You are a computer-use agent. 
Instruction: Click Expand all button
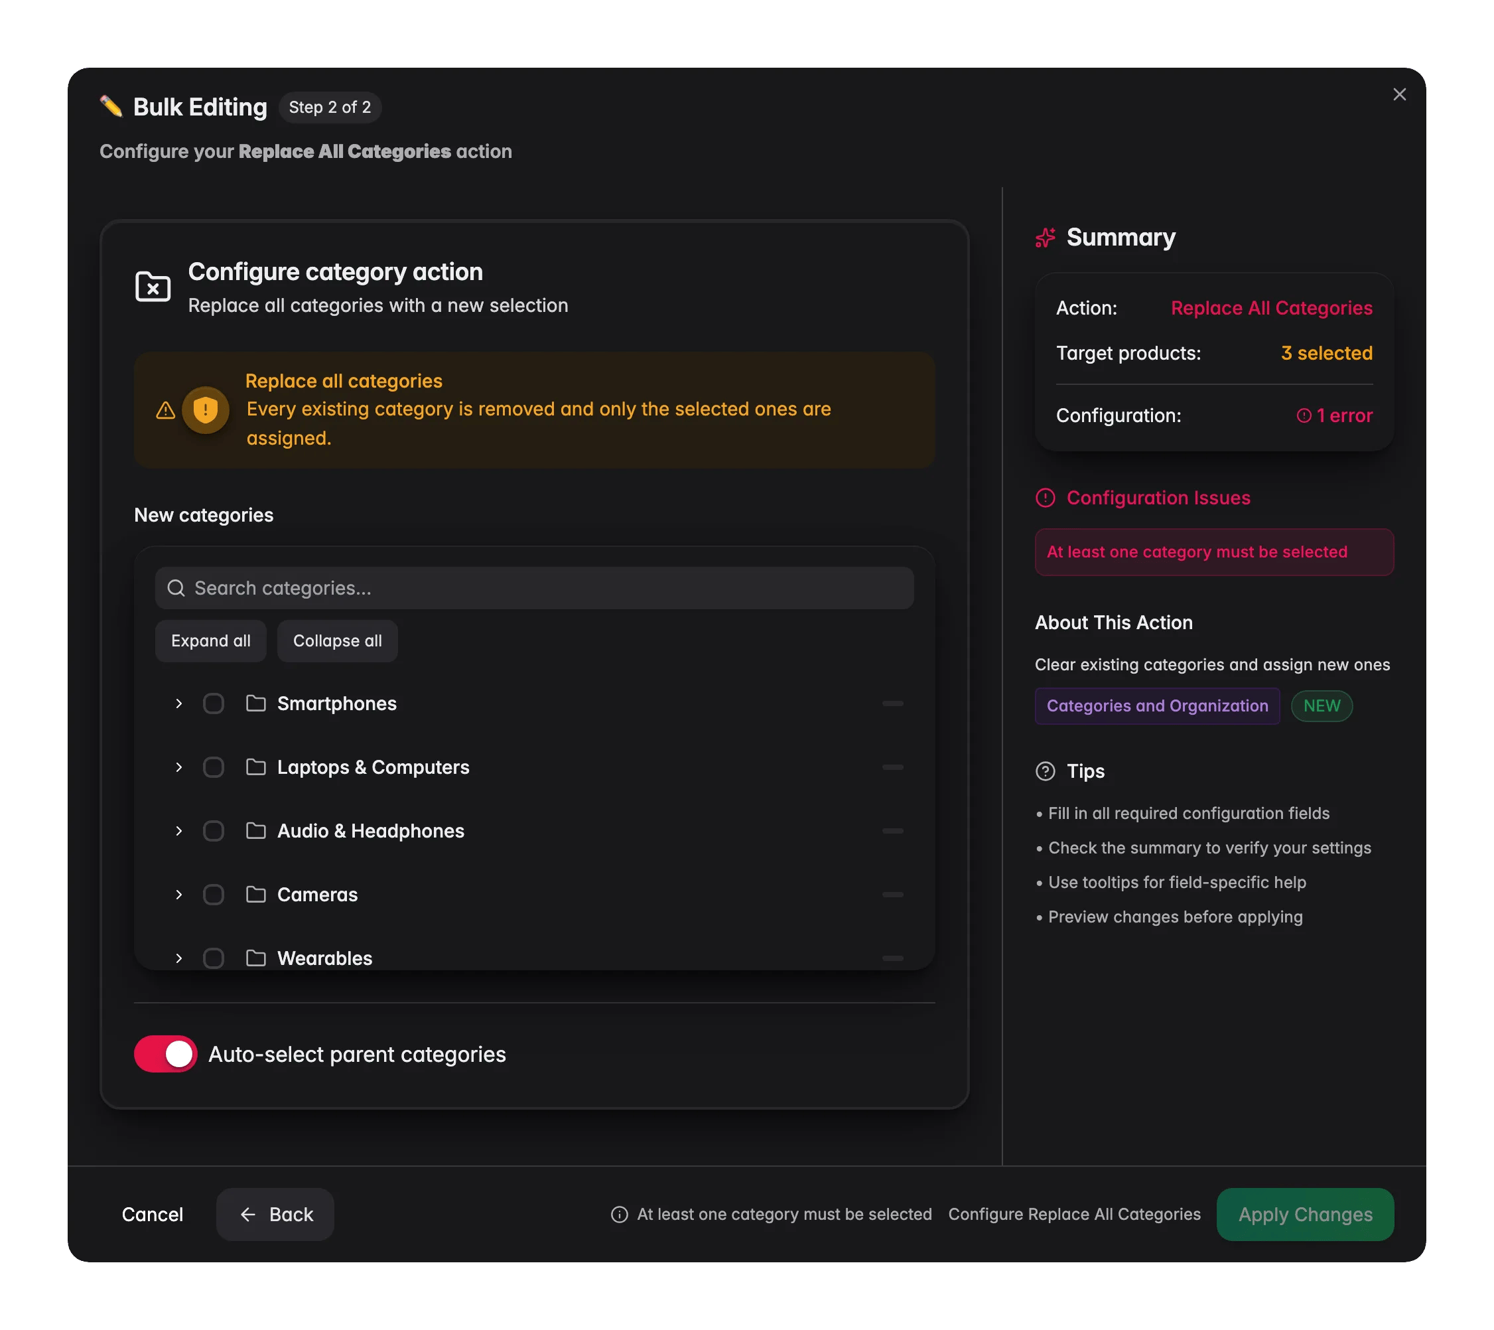(210, 640)
